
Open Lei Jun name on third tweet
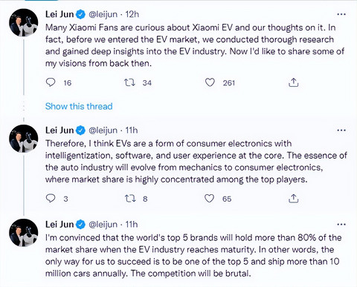59,224
